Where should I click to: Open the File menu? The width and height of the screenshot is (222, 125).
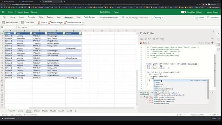coord(4,17)
